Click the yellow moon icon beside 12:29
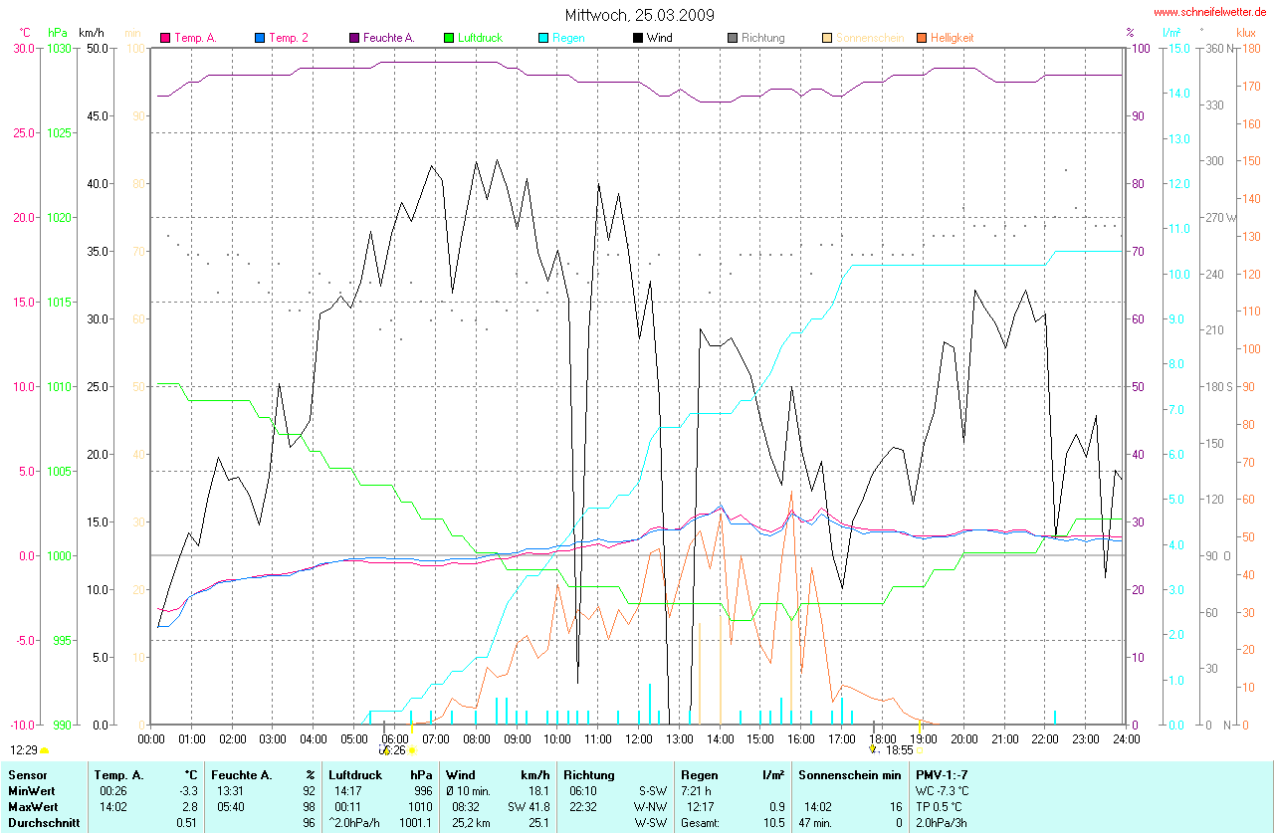This screenshot has width=1274, height=833. (45, 749)
